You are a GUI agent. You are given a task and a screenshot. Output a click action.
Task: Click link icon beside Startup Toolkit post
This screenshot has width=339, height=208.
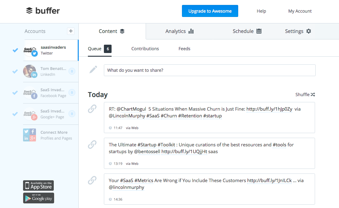click(x=92, y=145)
